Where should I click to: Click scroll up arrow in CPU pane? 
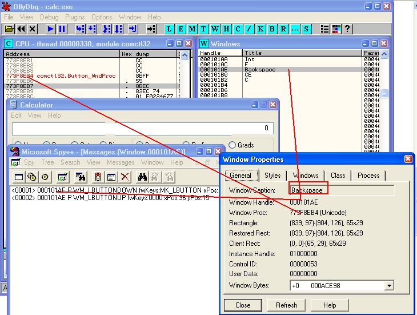pos(185,55)
